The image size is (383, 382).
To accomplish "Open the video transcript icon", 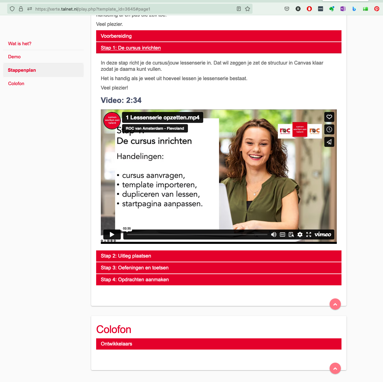I will [x=291, y=235].
